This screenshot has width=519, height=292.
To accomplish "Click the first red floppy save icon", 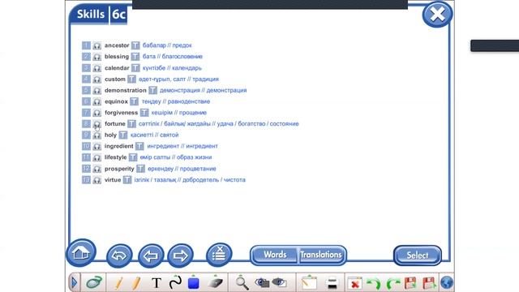I will tap(410, 283).
